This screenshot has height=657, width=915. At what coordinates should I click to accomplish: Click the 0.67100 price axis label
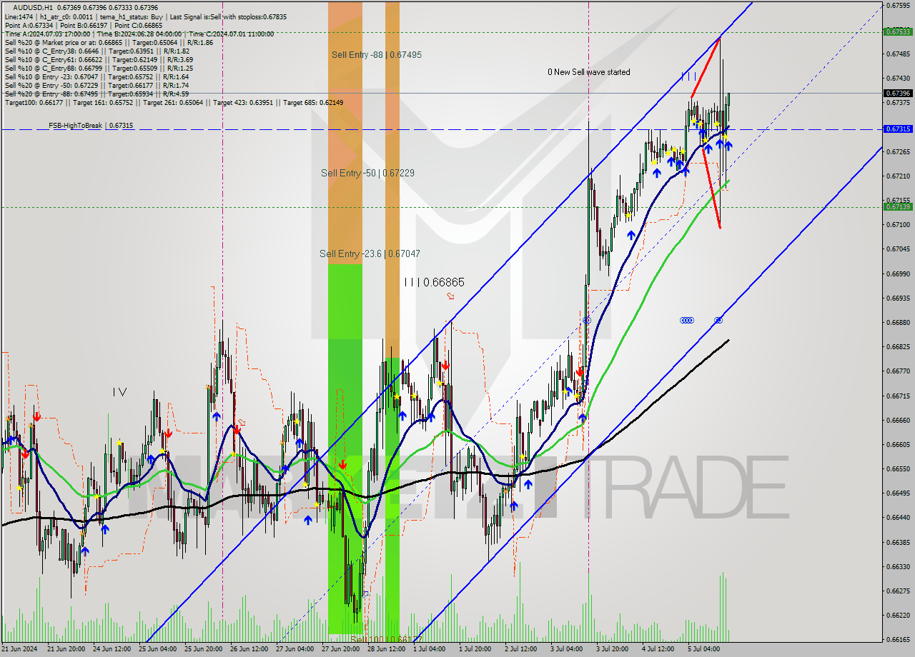click(898, 224)
